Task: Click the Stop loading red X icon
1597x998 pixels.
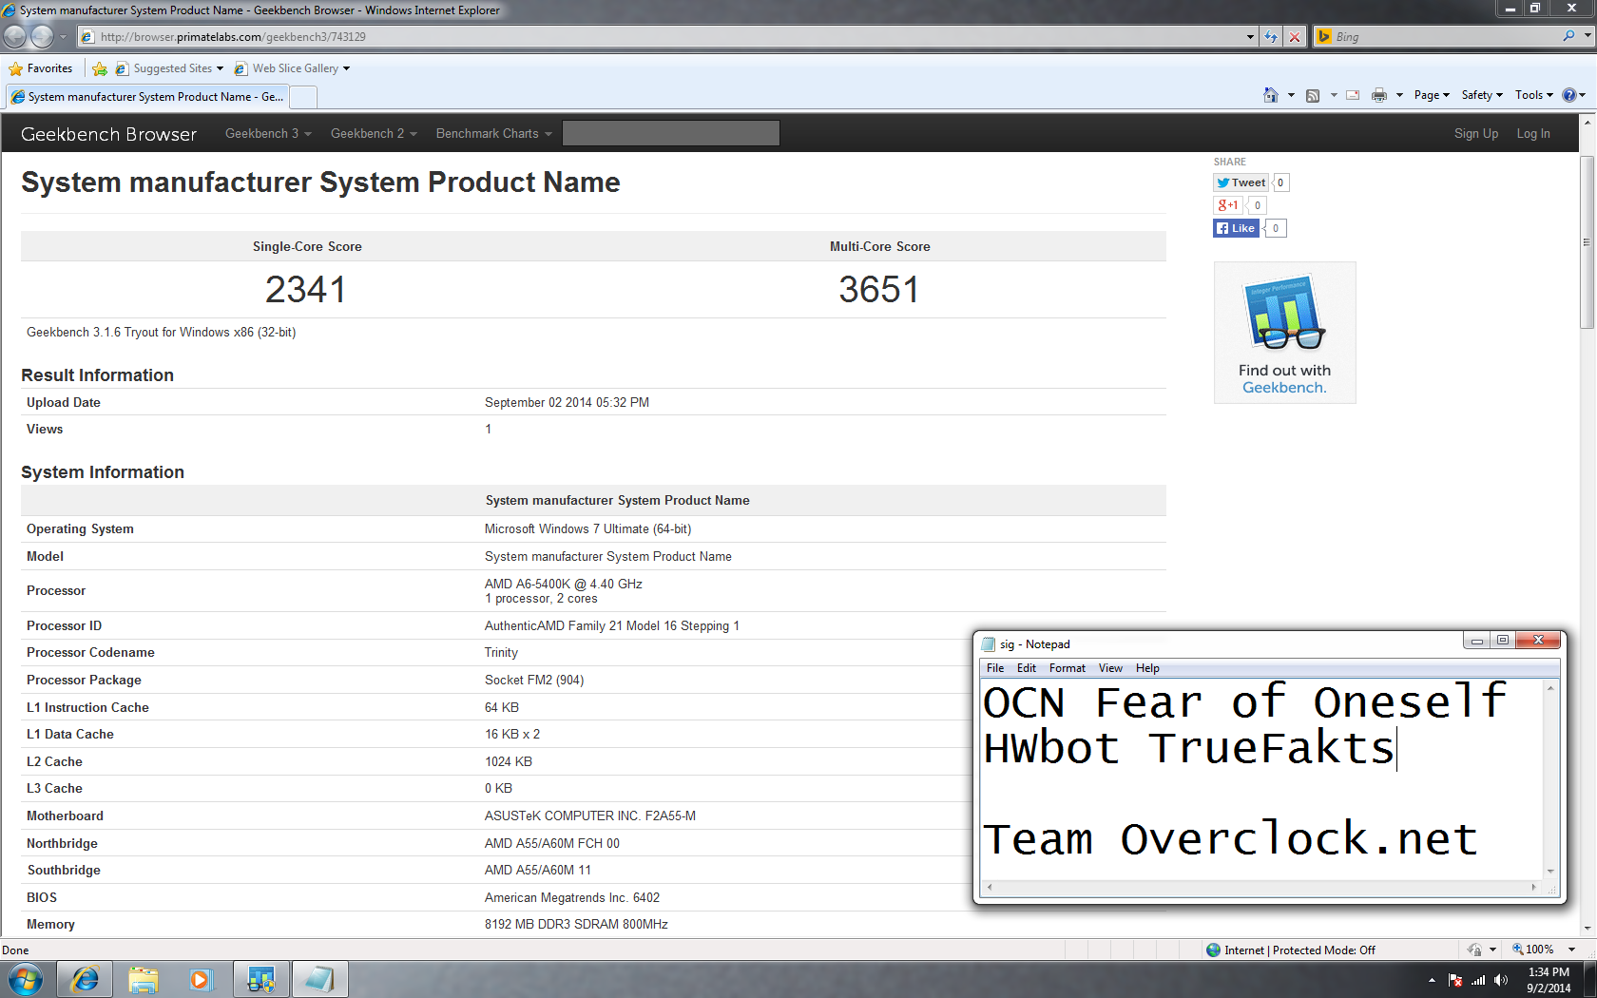Action: 1295,36
